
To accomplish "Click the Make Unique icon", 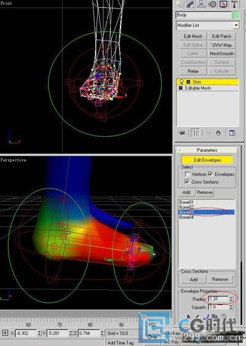I will [208, 133].
